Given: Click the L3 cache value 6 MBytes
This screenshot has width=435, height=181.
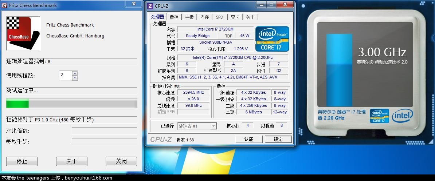Looking at the screenshot, I should [x=253, y=112].
